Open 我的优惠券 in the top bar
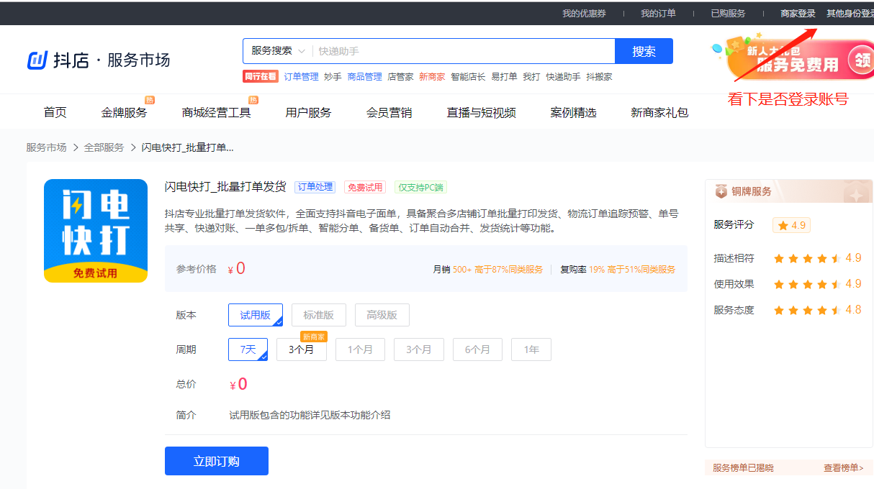This screenshot has width=874, height=489. pyautogui.click(x=584, y=13)
